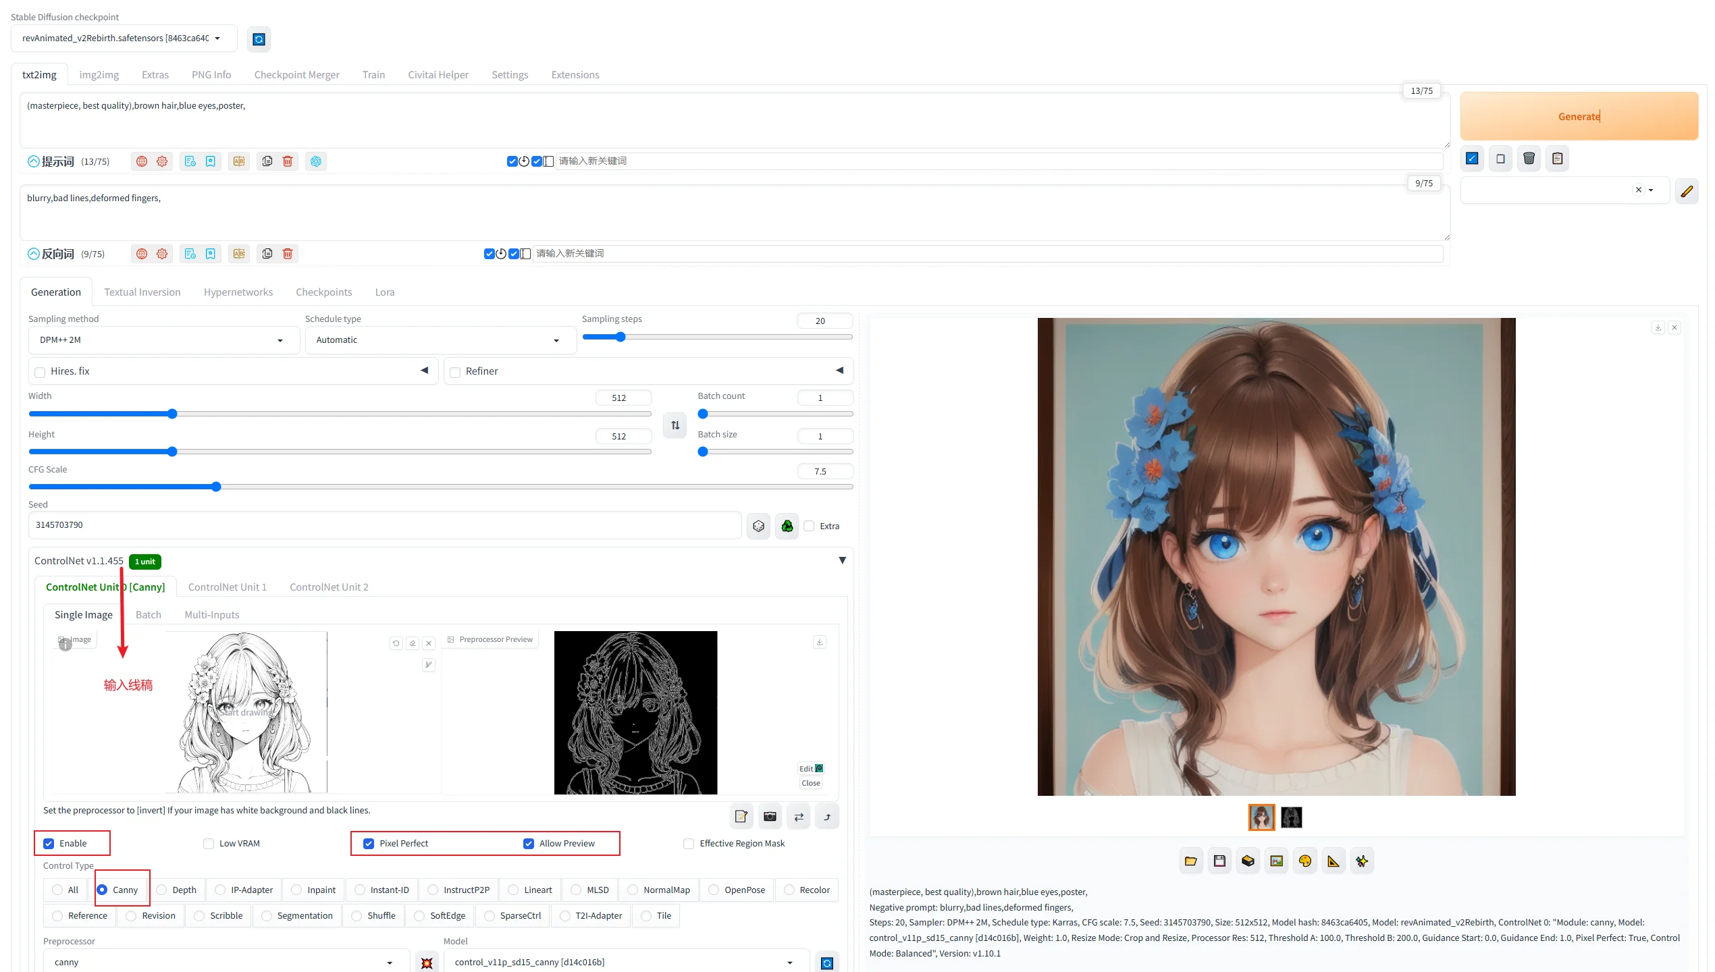Click the clipboard paste icon below Generate
The width and height of the screenshot is (1715, 972).
(1558, 159)
